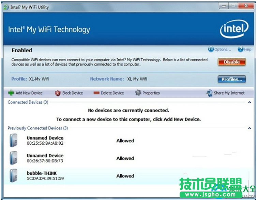This screenshot has width=257, height=200.
Task: Click the Connected Devices (0) header
Action: [28, 102]
